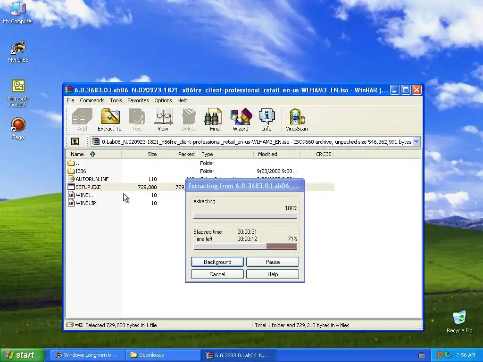Open the View toolbar icon

click(163, 120)
